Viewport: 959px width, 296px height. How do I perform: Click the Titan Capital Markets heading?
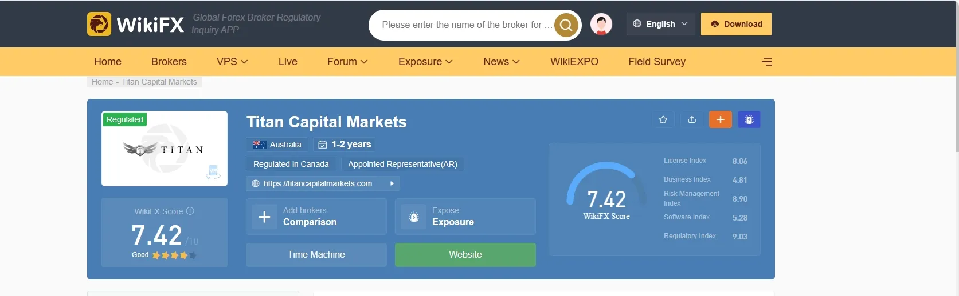327,122
